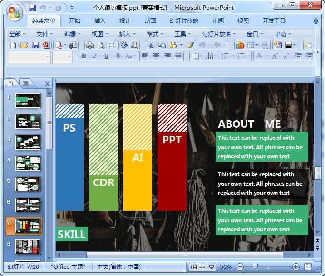Click the ABOUT ME heading on slide
Viewport: 325px width, 276px height.
click(x=249, y=124)
